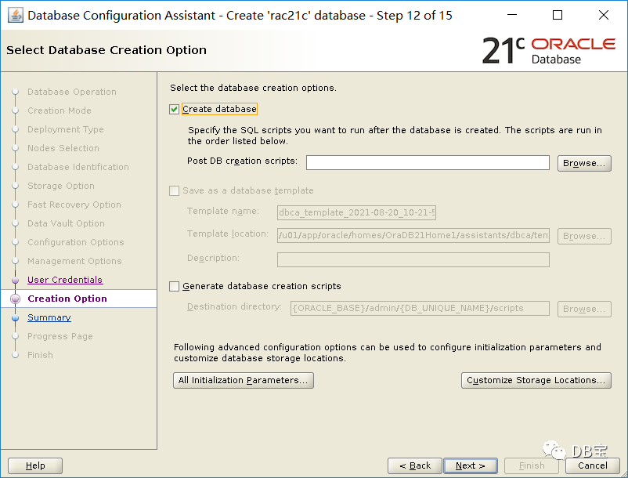The width and height of the screenshot is (628, 478).
Task: Minimize the Database Configuration Assistant window
Action: (x=512, y=15)
